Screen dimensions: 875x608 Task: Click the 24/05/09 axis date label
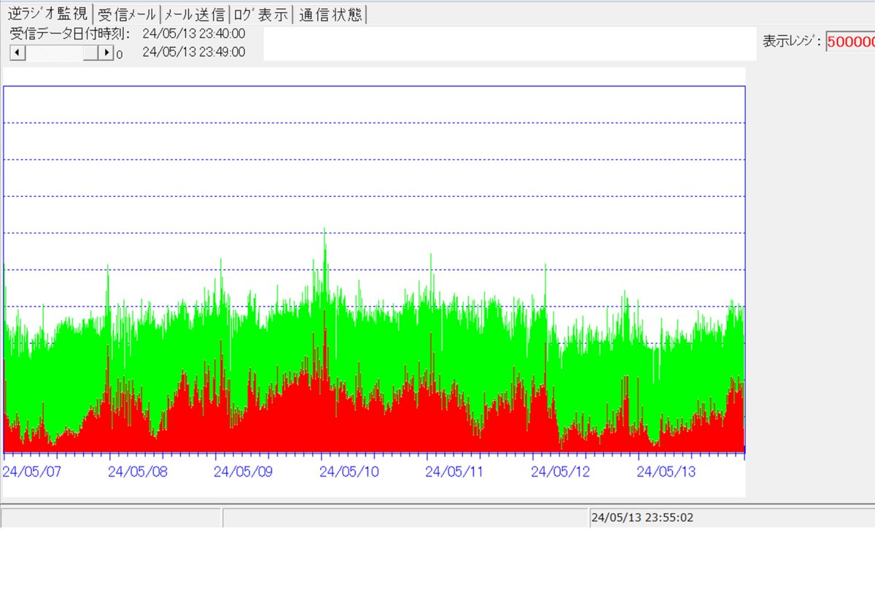click(244, 472)
